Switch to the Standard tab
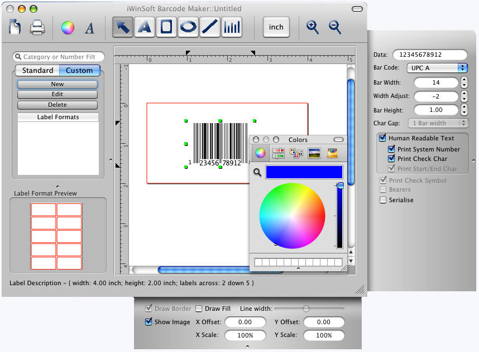This screenshot has width=479, height=352. 37,70
